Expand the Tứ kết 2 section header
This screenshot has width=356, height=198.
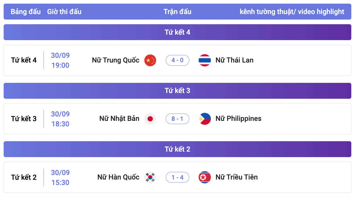pyautogui.click(x=177, y=149)
